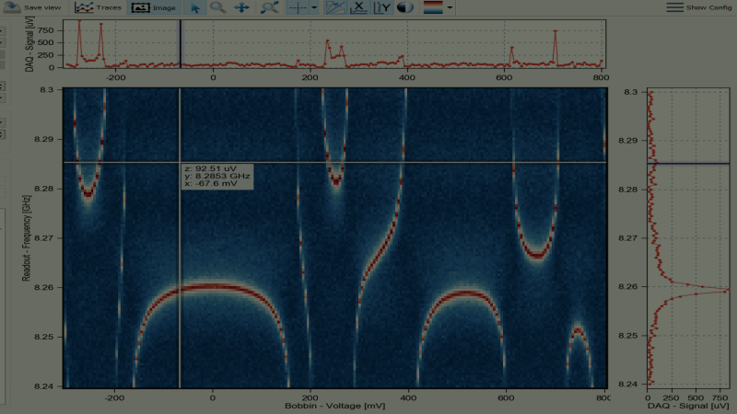Screen dimensions: 737x414
Task: Toggle the Y cross-section trace icon
Action: [x=382, y=7]
